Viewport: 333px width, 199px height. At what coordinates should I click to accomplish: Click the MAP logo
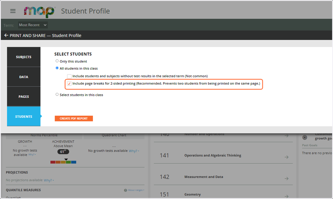pyautogui.click(x=39, y=12)
